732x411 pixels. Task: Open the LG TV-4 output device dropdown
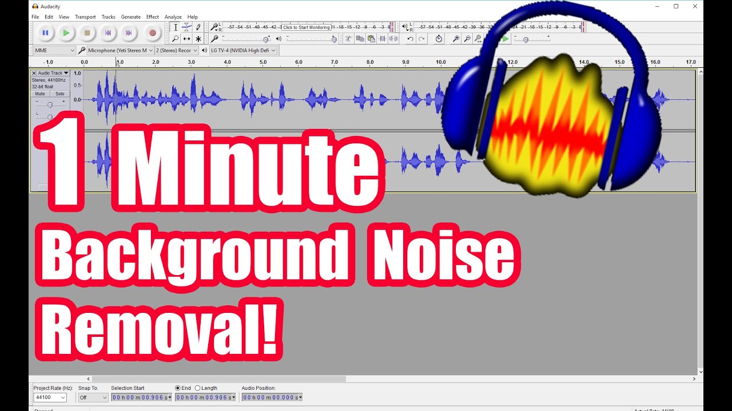(243, 50)
